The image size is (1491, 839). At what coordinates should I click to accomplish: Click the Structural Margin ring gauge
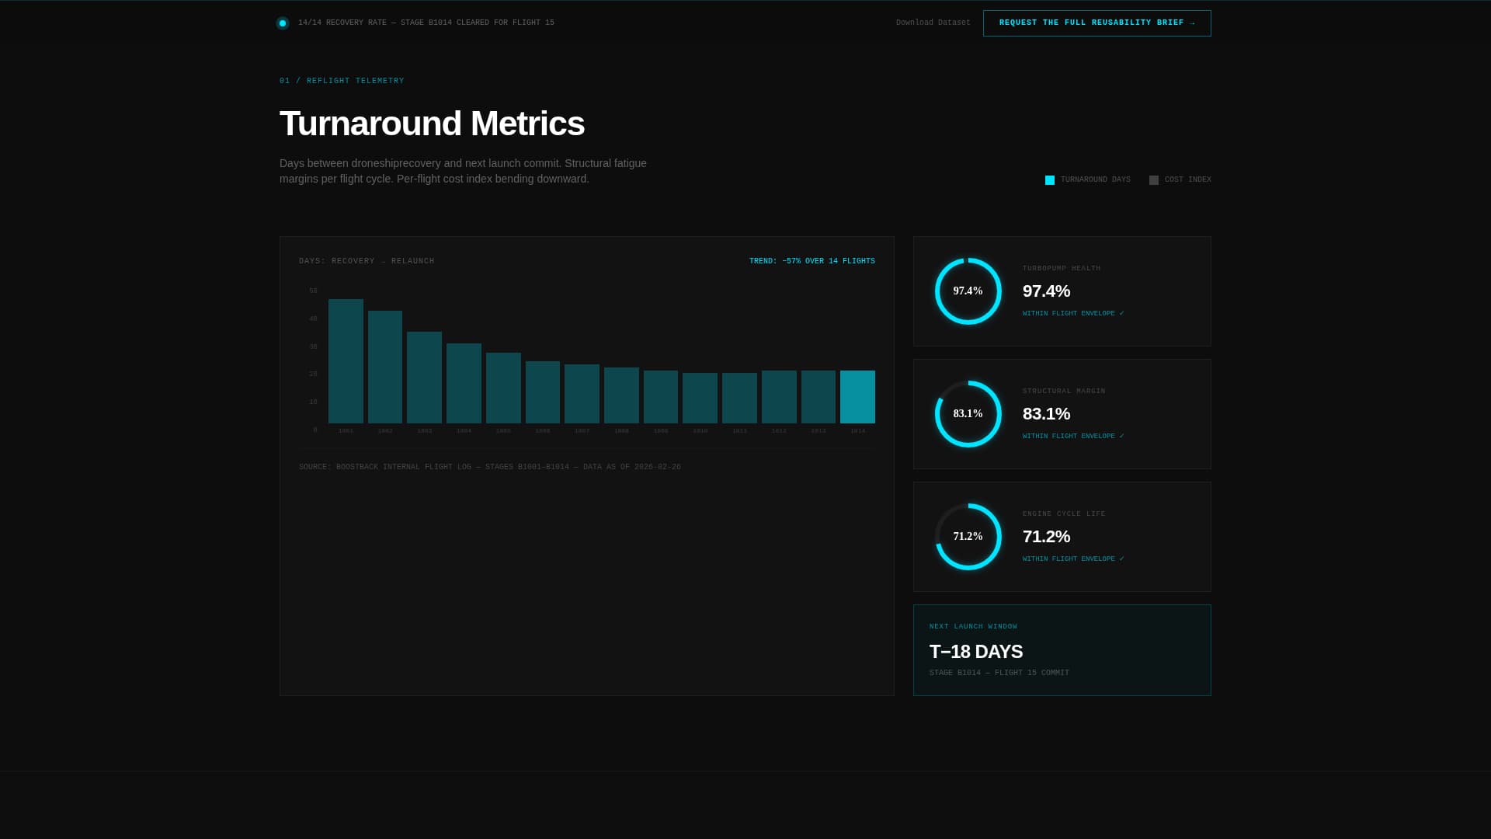(968, 414)
